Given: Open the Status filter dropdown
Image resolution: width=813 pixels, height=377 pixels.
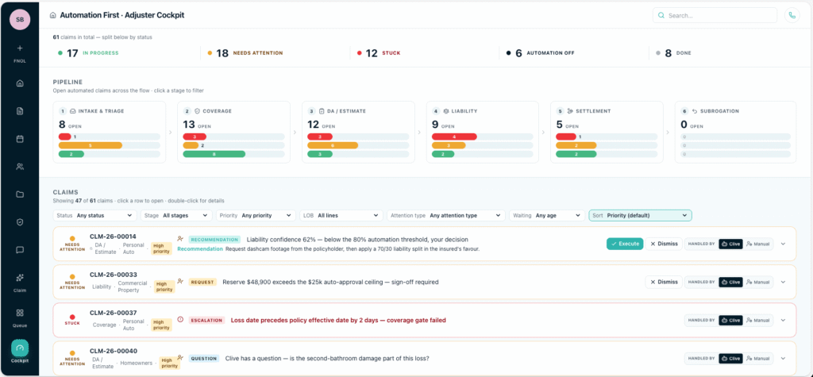Looking at the screenshot, I should coord(95,215).
